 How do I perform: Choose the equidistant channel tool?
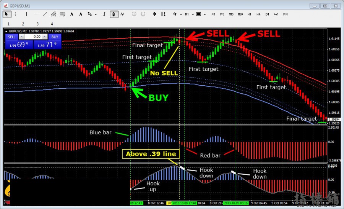tap(54, 14)
